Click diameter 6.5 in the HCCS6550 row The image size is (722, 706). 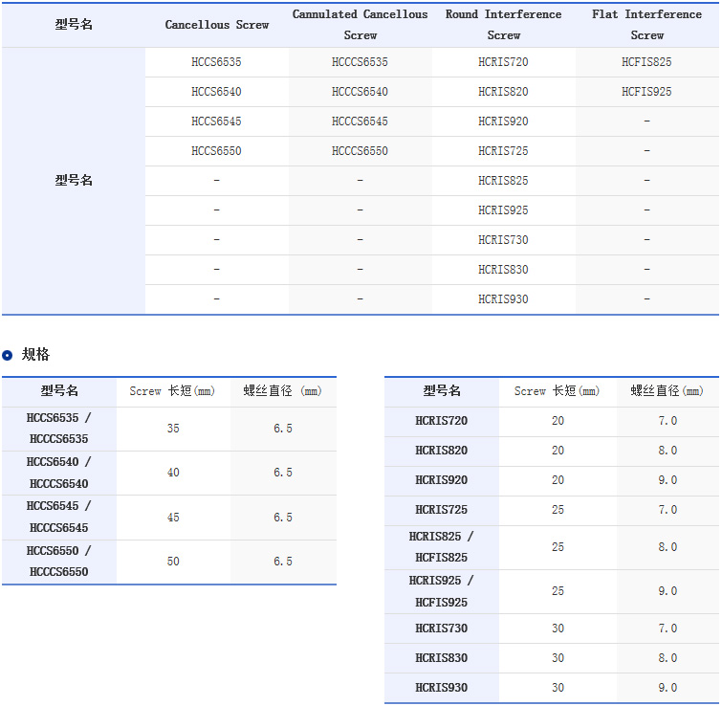pyautogui.click(x=283, y=562)
